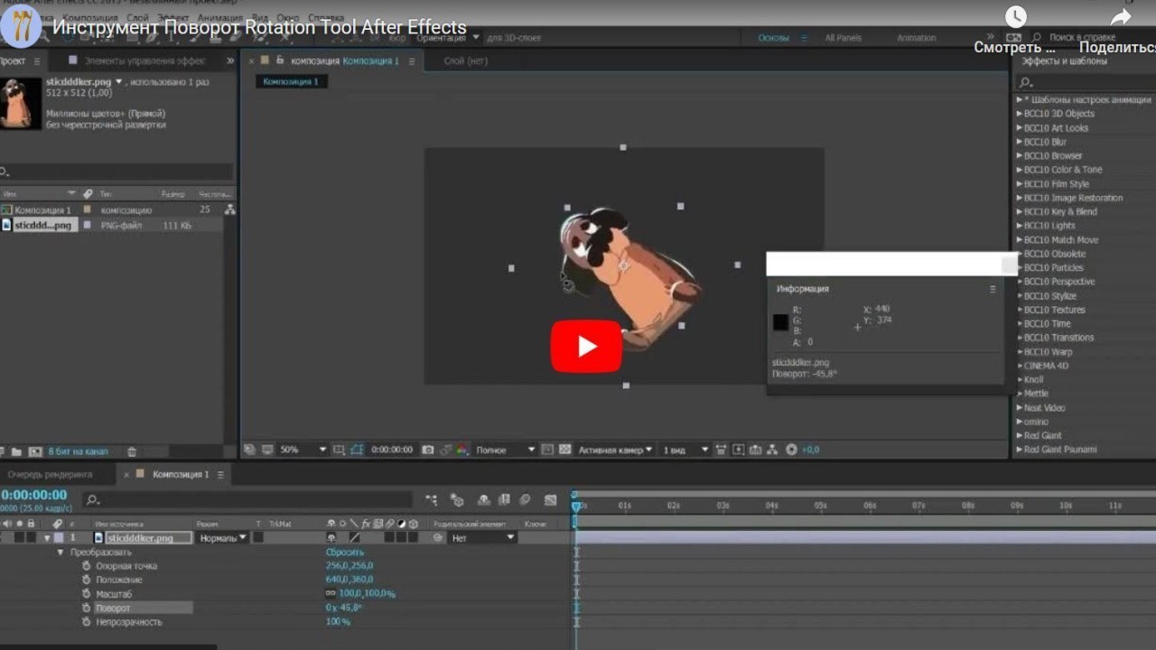
Task: Open a new folder via Project panel folder icon
Action: pos(15,450)
